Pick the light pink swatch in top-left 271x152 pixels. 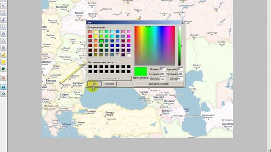click(x=90, y=32)
